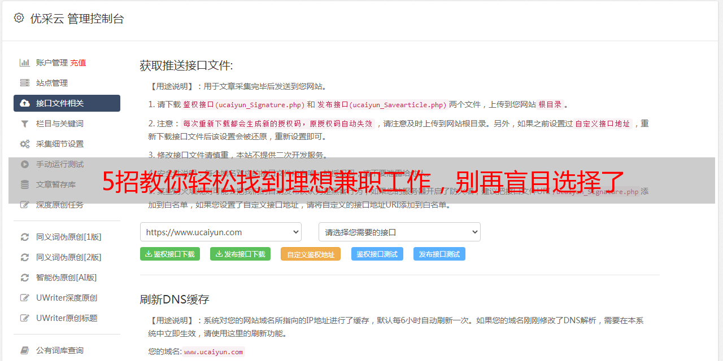Open 账户管理 in the sidebar
Screen dimensions: 723x361
(52, 63)
